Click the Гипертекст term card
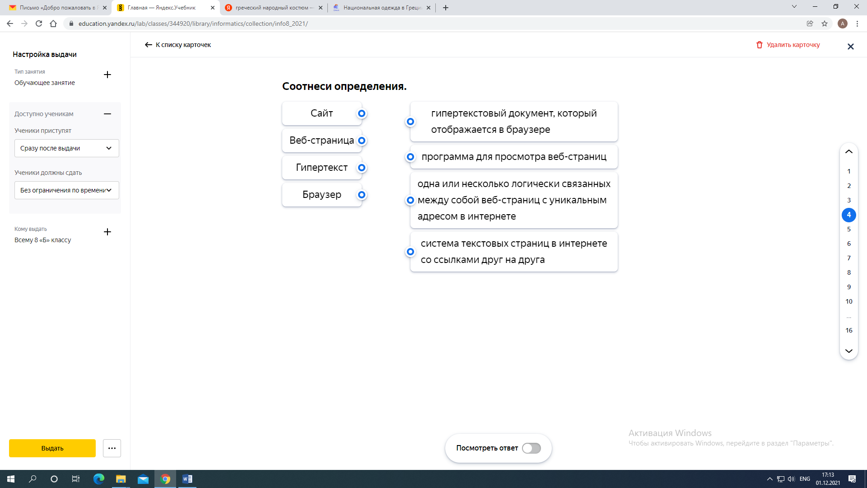867x488 pixels. (322, 168)
